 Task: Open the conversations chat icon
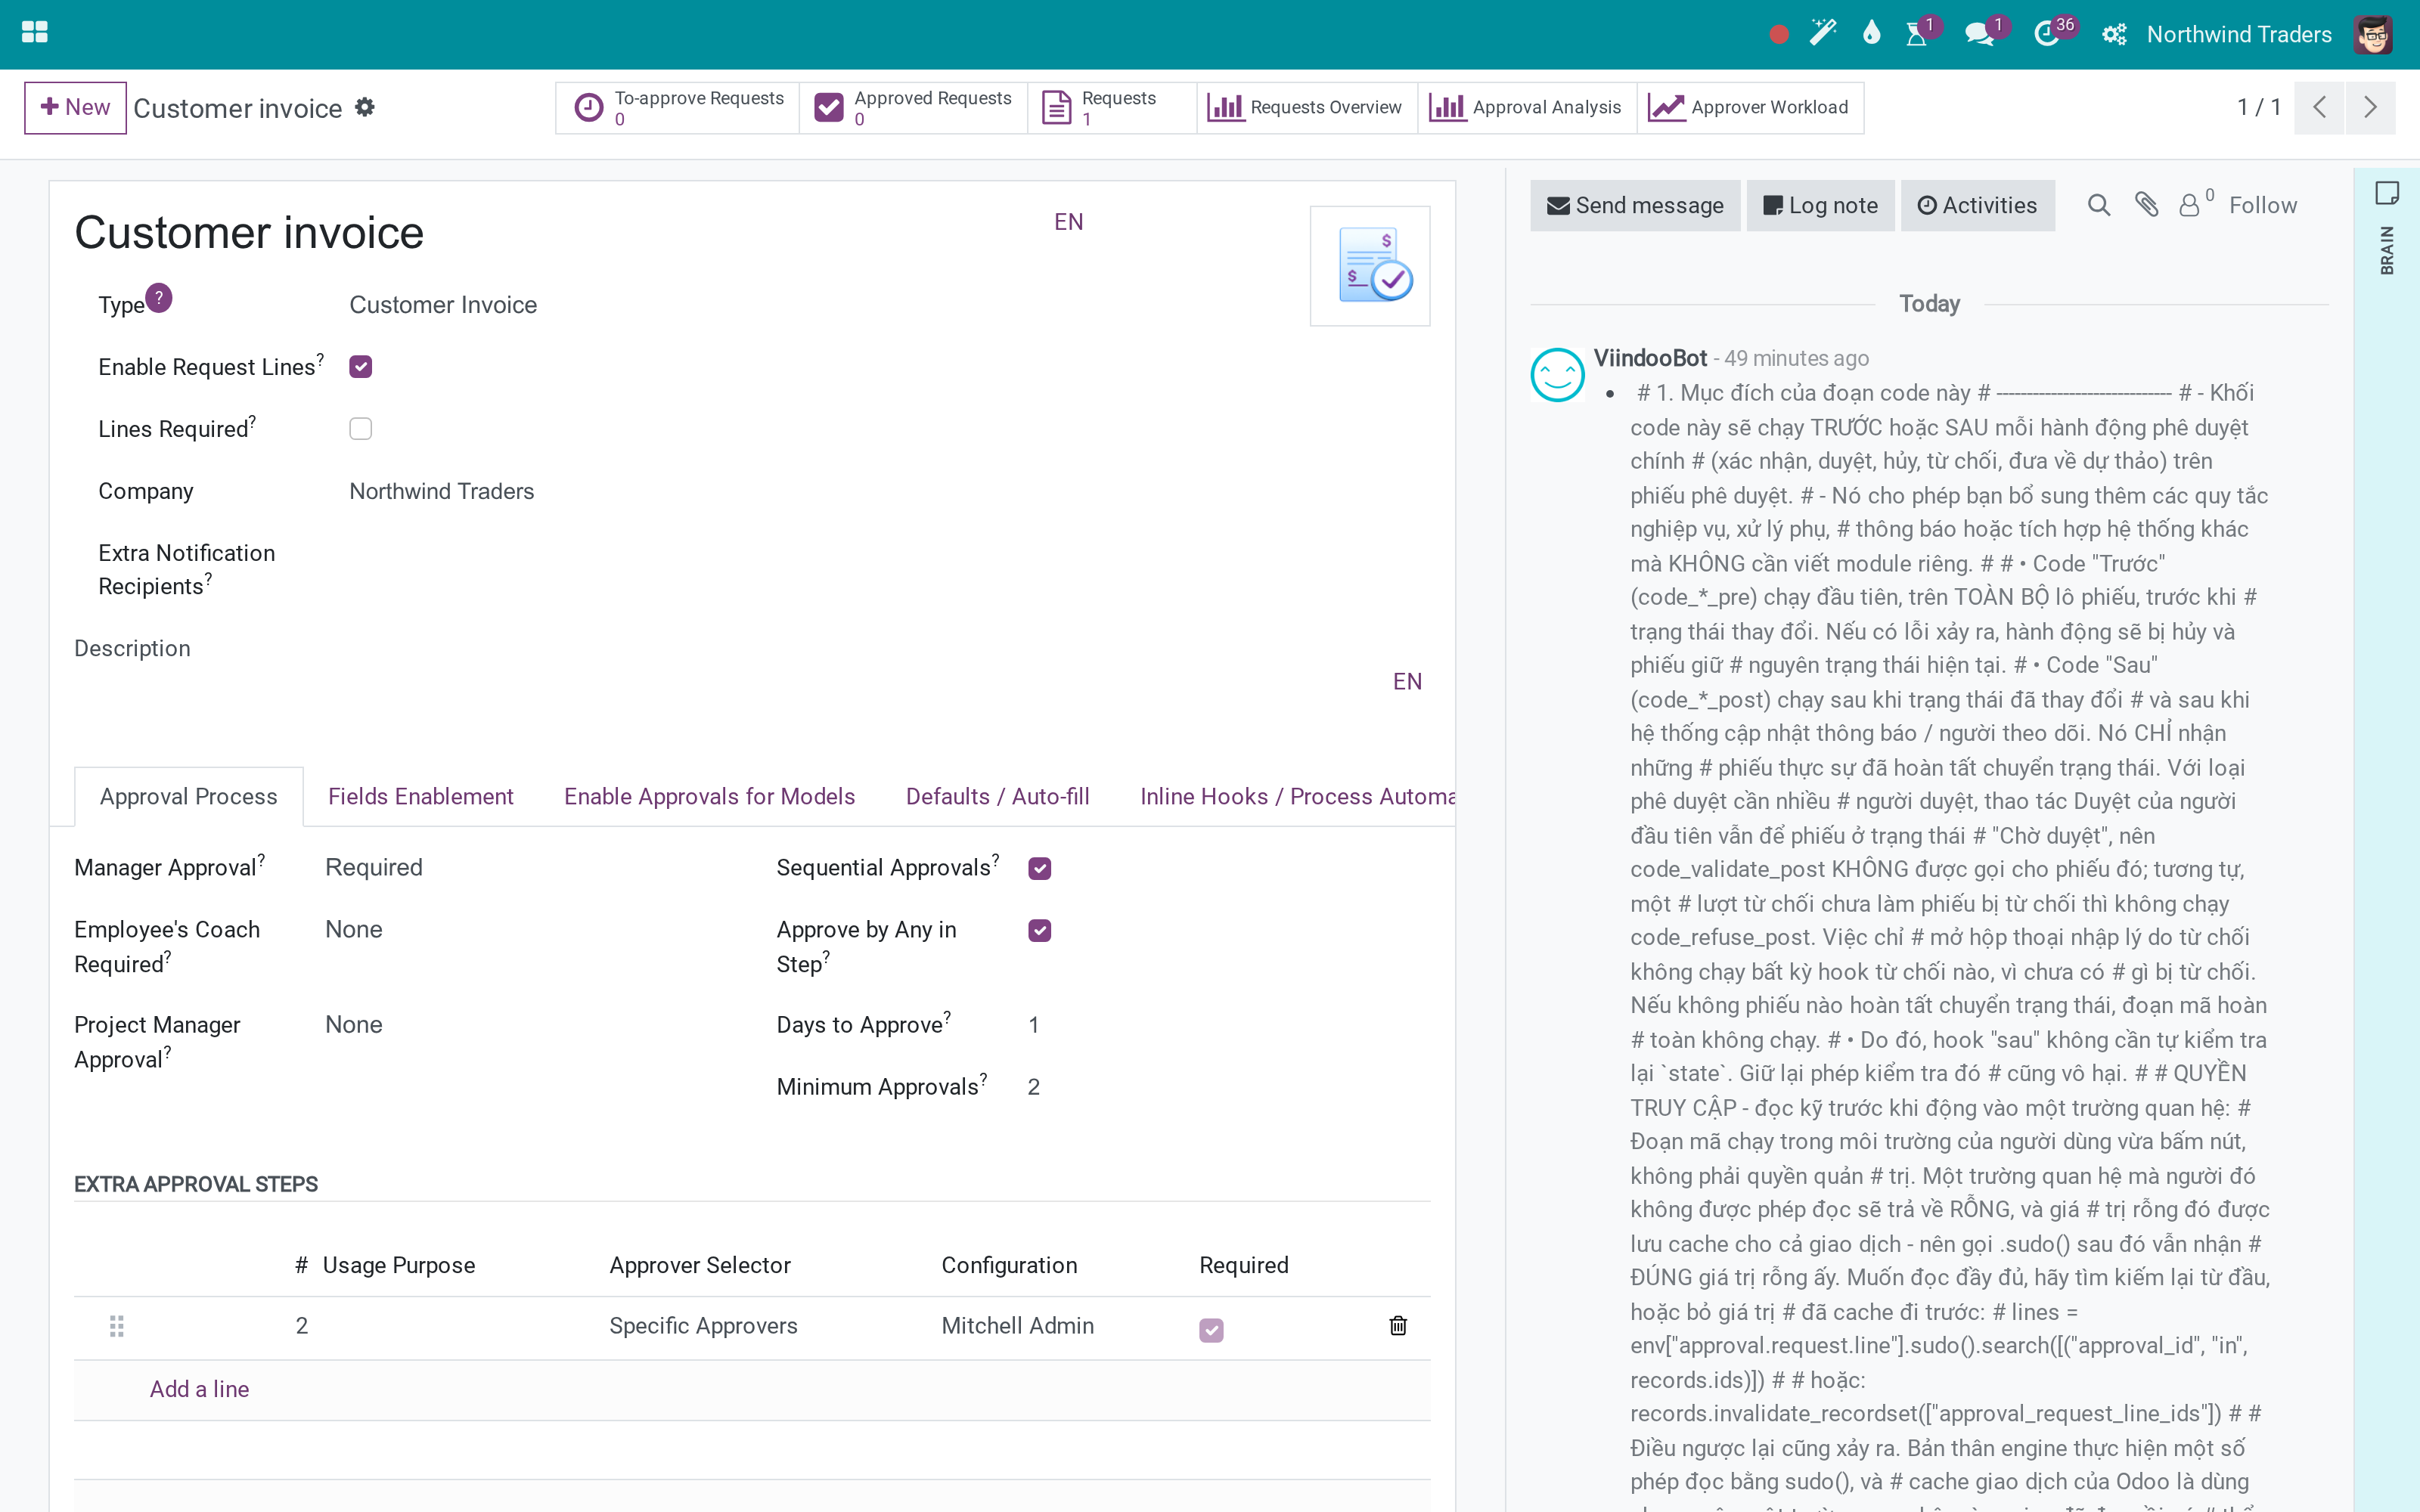click(1980, 34)
